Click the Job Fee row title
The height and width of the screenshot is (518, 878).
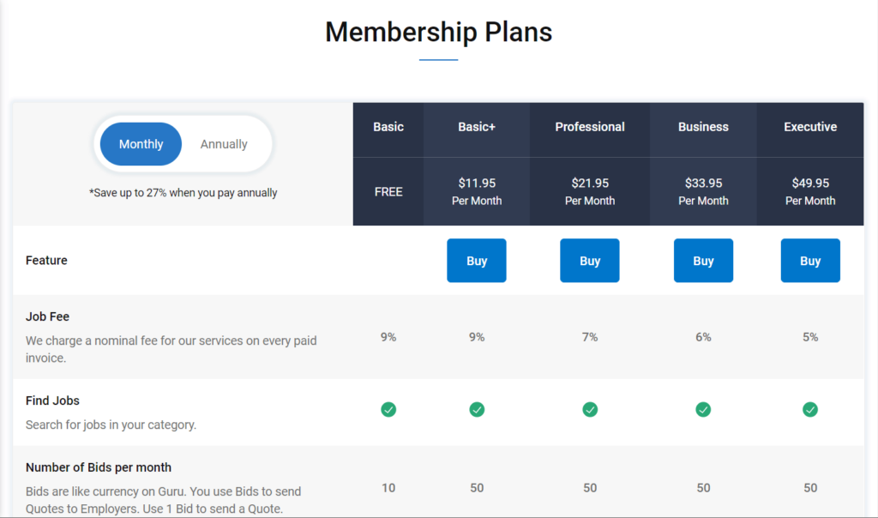pos(48,316)
